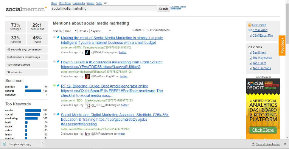The width and height of the screenshot is (289, 149).
Task: Open the Preferences link below Advanced Search
Action: [x=176, y=9]
